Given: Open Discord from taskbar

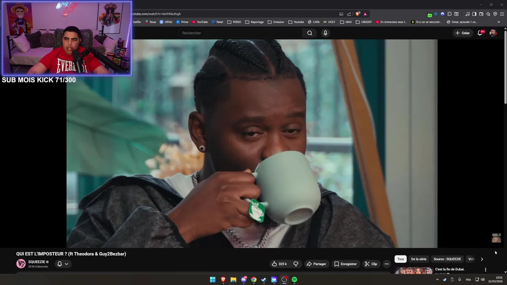Looking at the screenshot, I should pyautogui.click(x=244, y=279).
